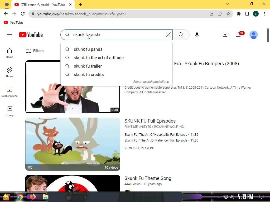Open the Skunk Fu Theme Song thumbnail
This screenshot has width=270, height=202.
coord(73,183)
